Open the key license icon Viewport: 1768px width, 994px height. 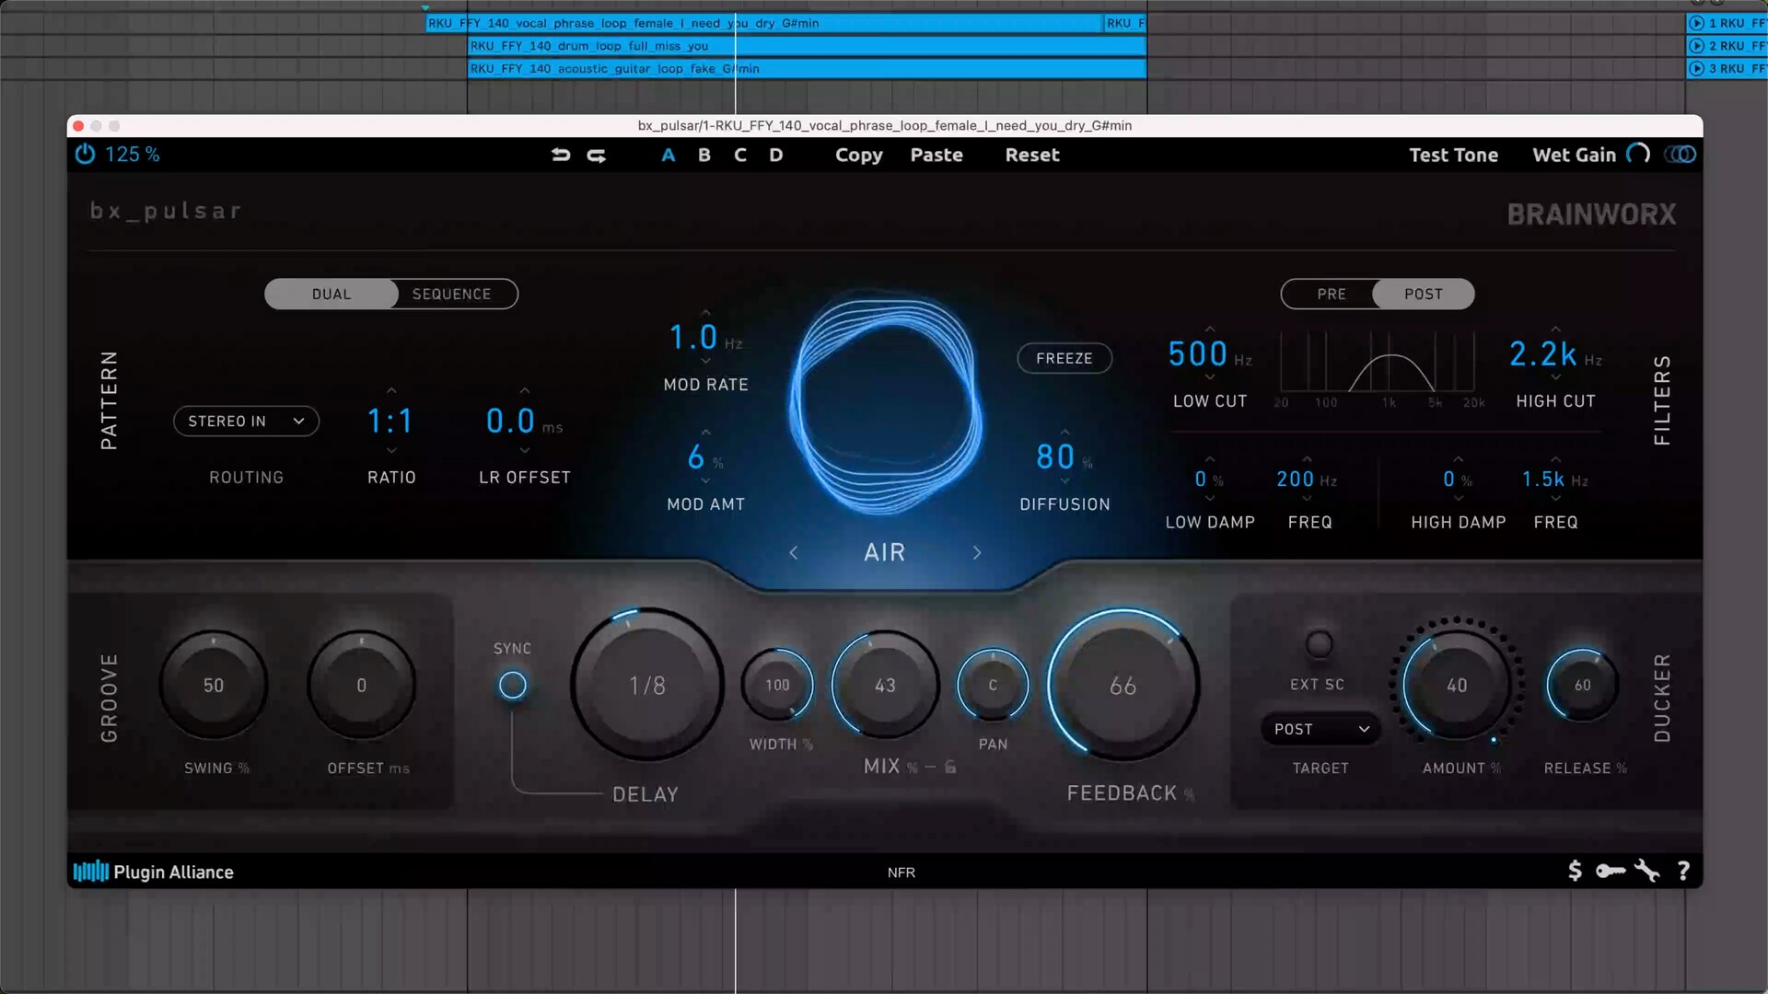1611,871
